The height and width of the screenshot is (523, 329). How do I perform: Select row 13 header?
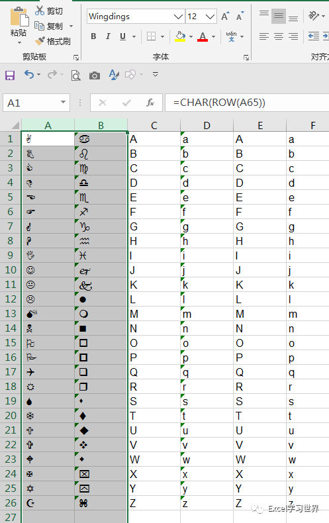11,314
